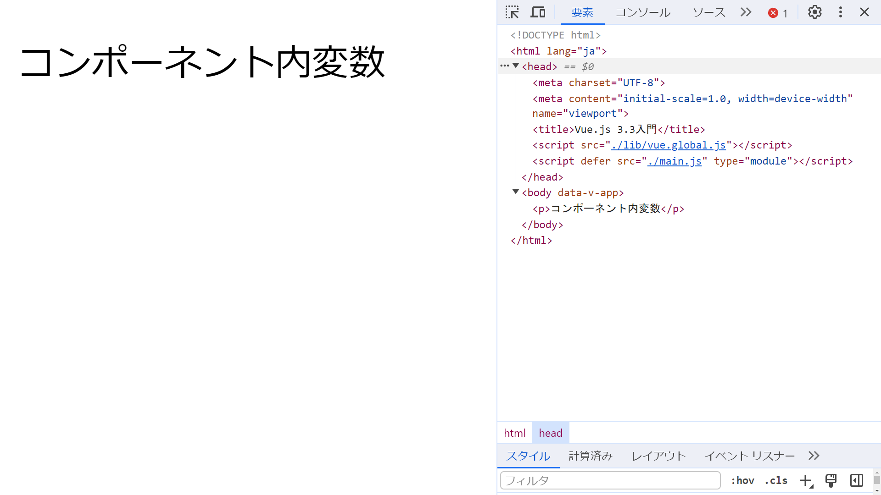Show more styles sidebar tabs

coord(814,456)
